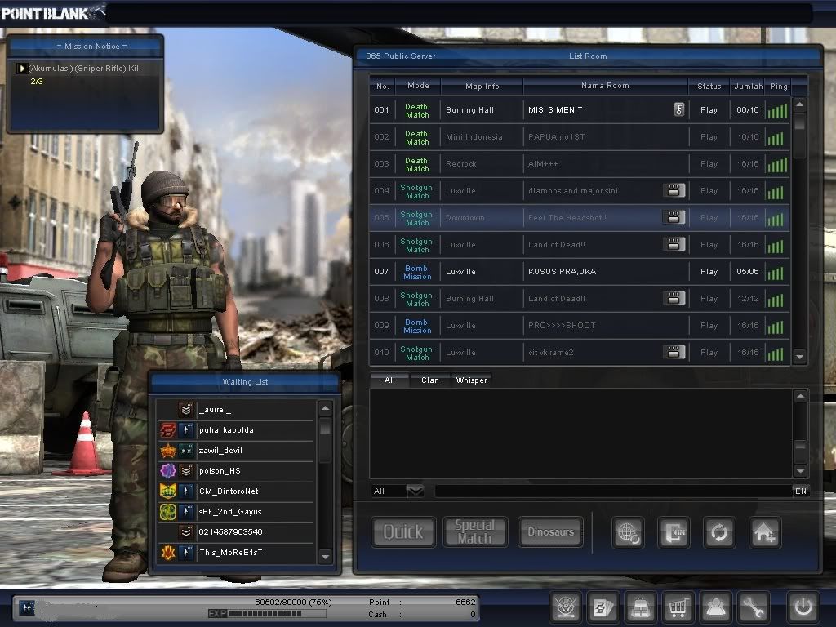
Task: Click the weapon icon on room 006 Land of Dead!!
Action: point(674,244)
